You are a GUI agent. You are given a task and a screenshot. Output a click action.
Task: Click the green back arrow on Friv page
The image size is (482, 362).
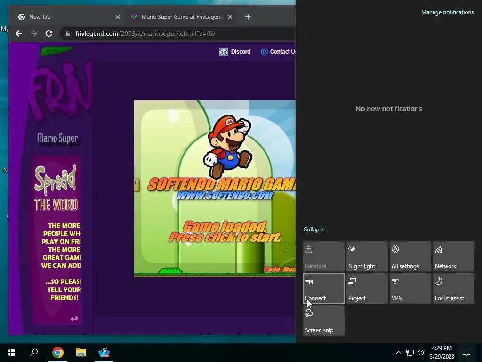(x=56, y=51)
